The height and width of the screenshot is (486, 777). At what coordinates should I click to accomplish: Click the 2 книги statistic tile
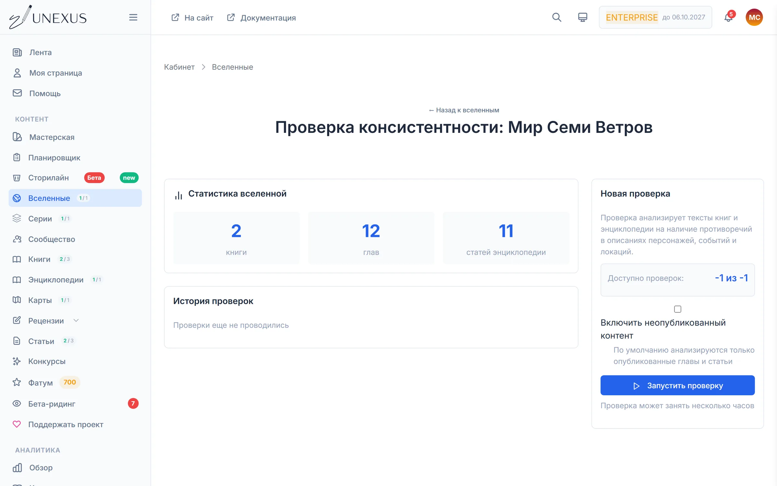click(x=236, y=238)
